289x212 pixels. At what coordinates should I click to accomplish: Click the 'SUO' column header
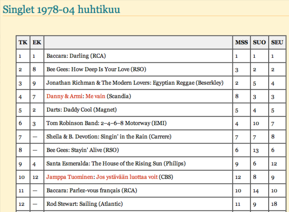pyautogui.click(x=259, y=42)
